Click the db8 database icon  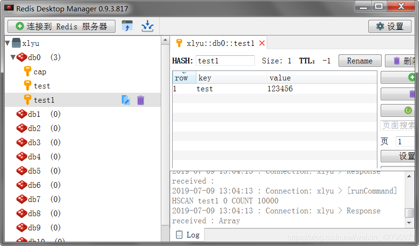pyautogui.click(x=22, y=213)
